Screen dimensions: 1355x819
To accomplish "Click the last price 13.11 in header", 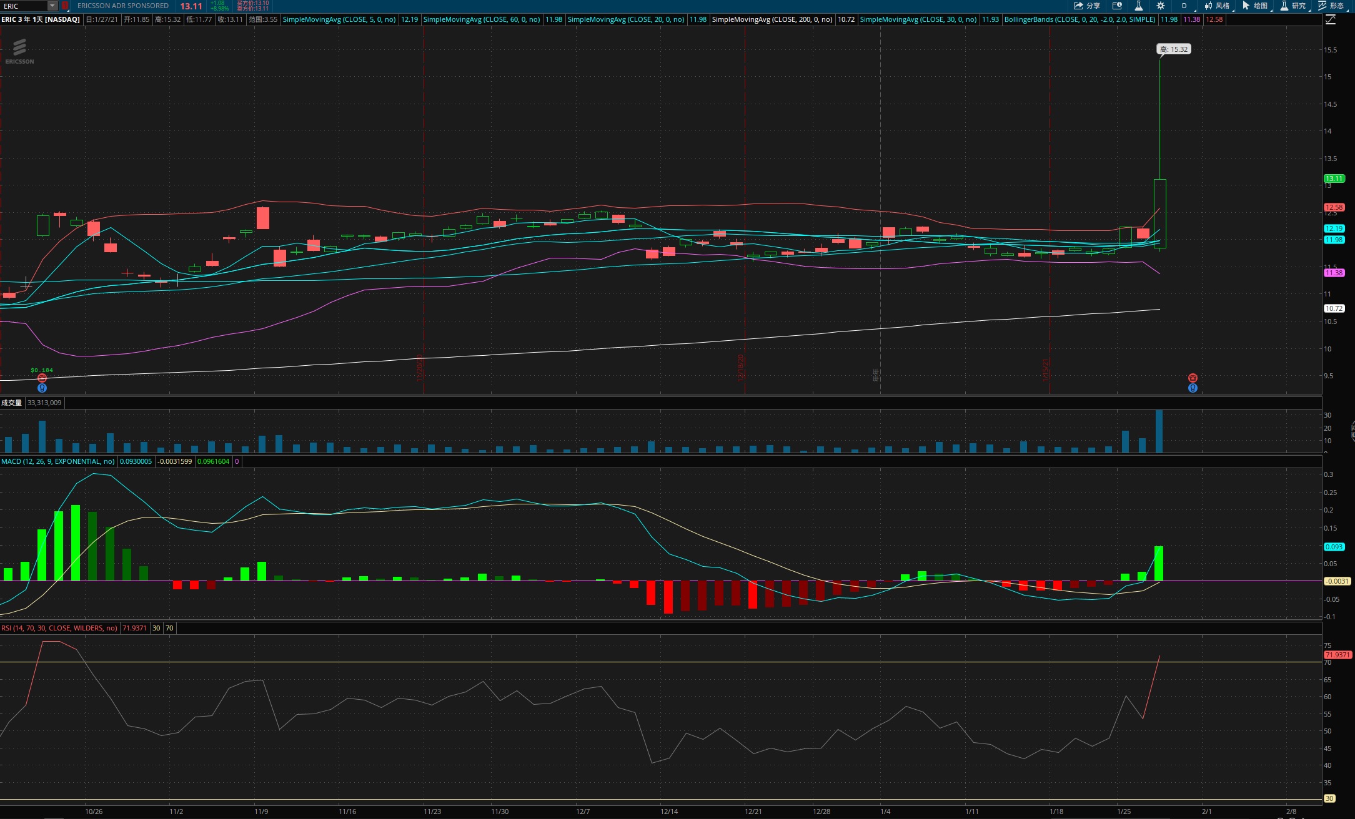I will (x=191, y=6).
